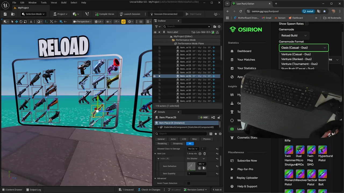Image resolution: width=344 pixels, height=193 pixels.
Task: Collapse the Item List section
Action: click(x=155, y=154)
